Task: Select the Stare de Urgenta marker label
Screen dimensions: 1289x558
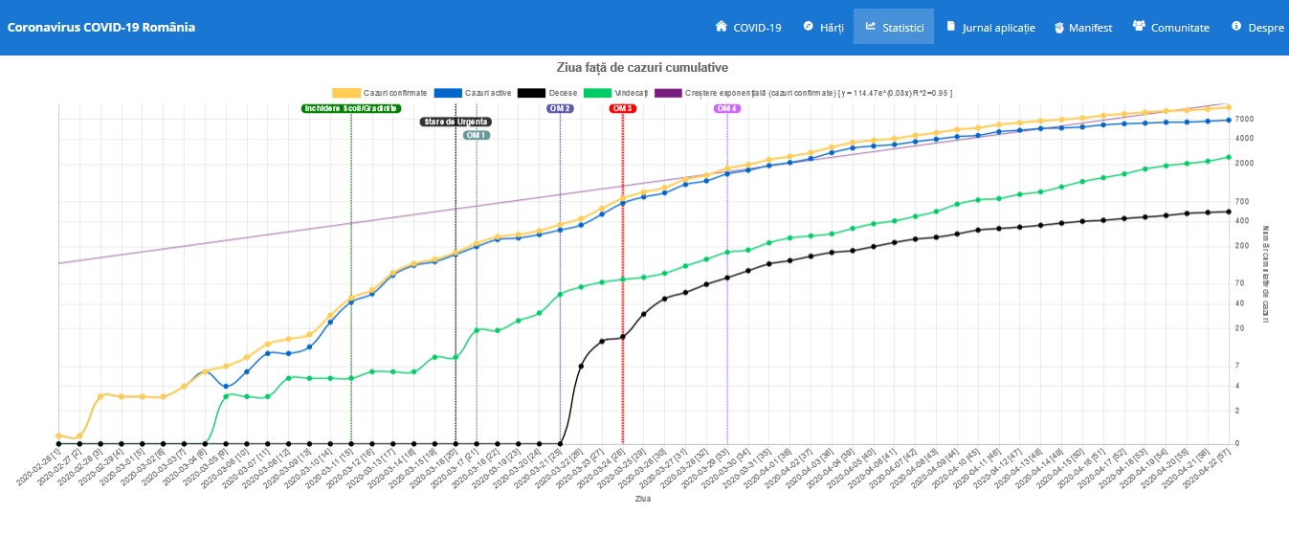Action: [456, 123]
